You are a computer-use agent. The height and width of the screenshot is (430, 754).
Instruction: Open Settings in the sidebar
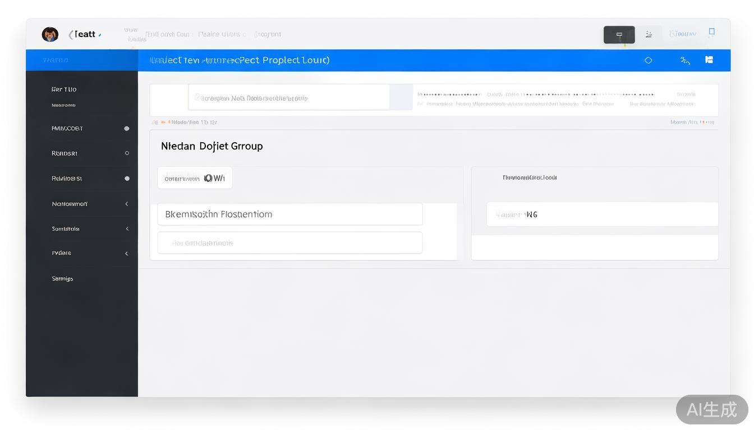click(x=62, y=278)
